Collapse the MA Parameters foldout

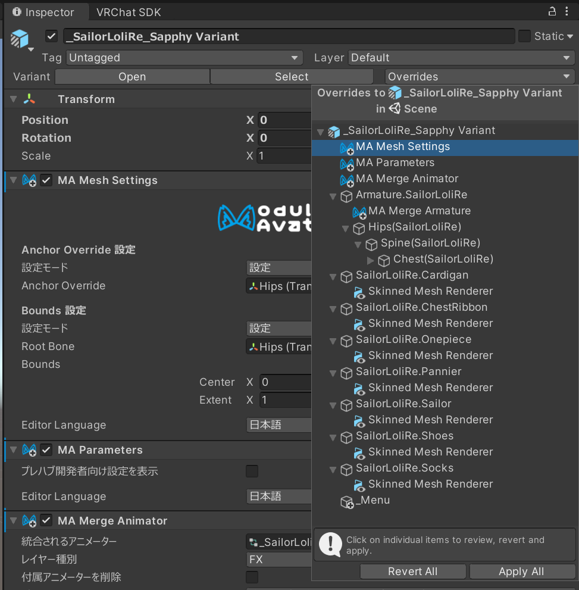(14, 449)
